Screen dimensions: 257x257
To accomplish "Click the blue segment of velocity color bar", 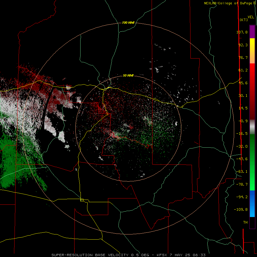I will (x=252, y=204).
